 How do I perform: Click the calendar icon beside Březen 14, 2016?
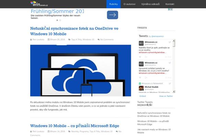pos(49,132)
